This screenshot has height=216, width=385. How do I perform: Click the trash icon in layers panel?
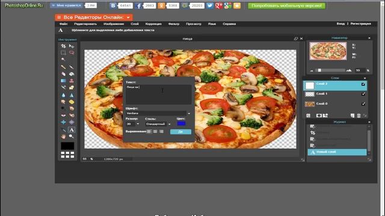359,116
